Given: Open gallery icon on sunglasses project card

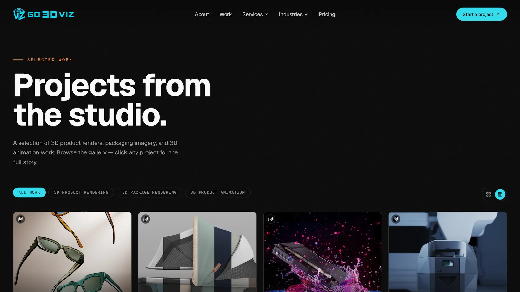Looking at the screenshot, I should (20, 219).
